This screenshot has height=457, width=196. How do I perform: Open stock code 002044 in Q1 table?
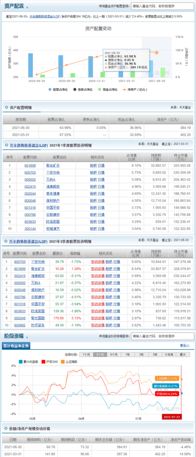pos(31,193)
